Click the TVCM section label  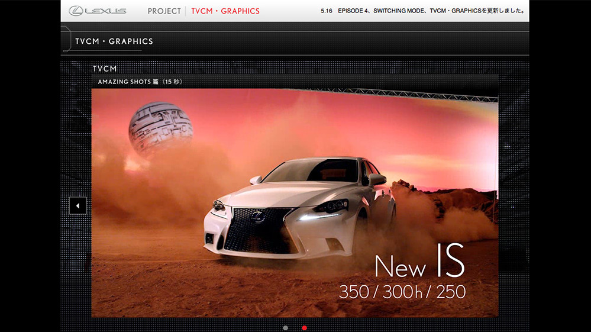click(105, 69)
